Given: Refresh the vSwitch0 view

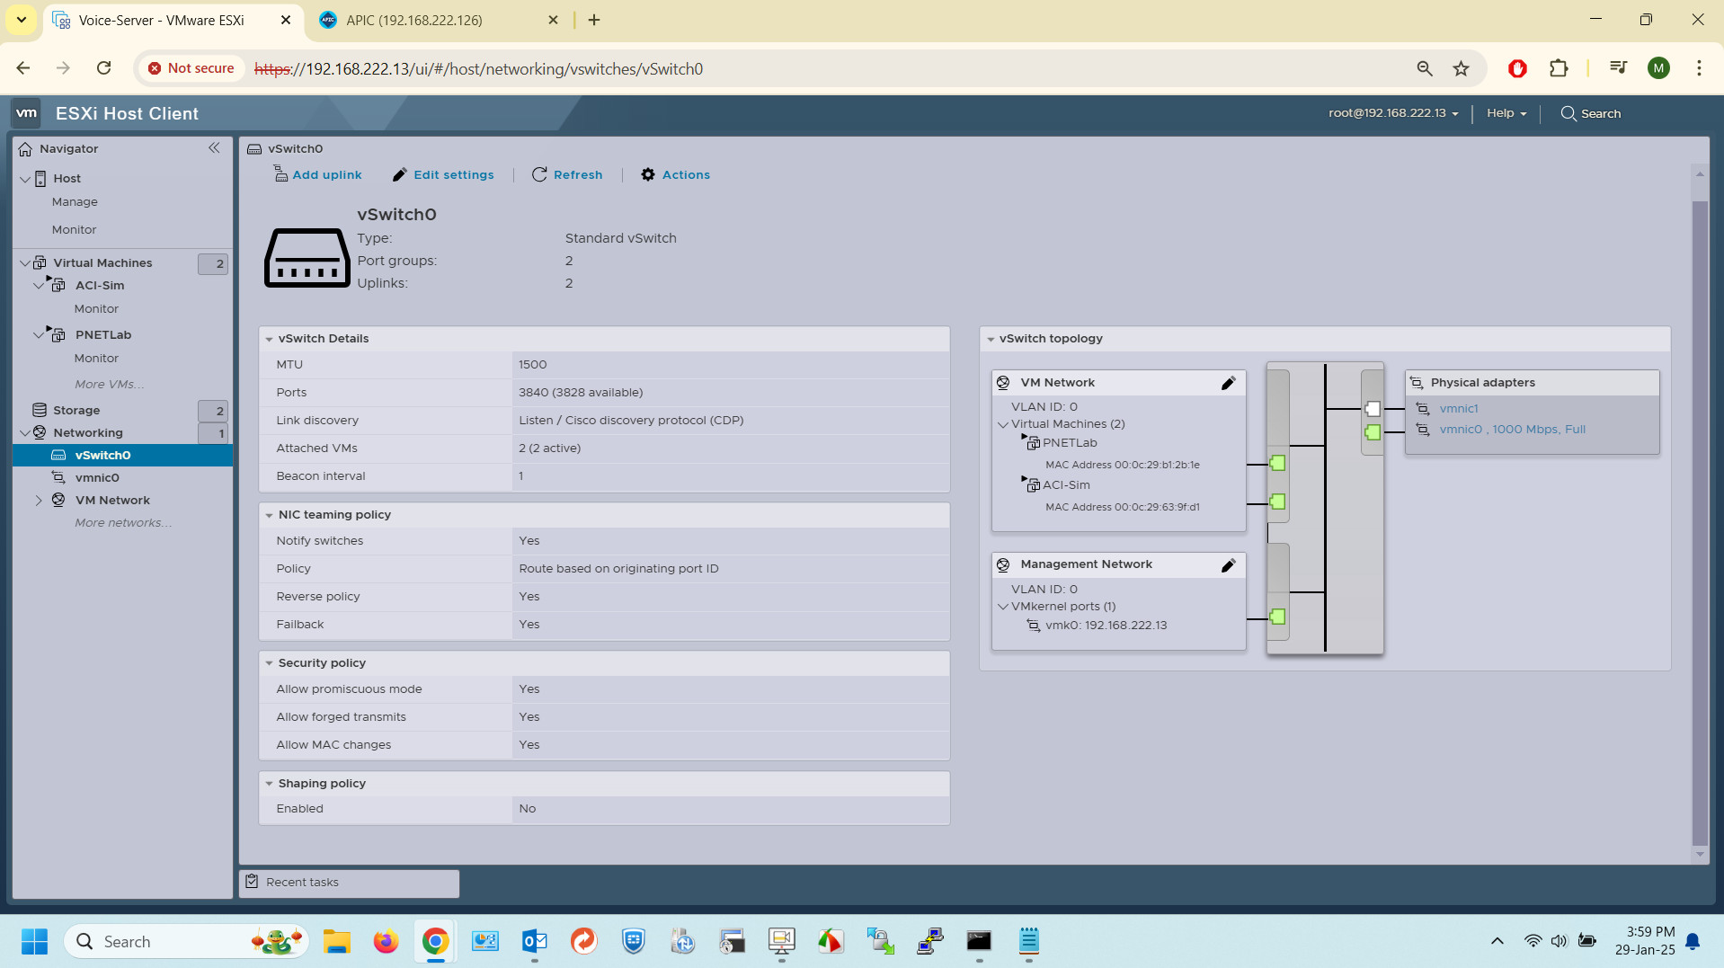Looking at the screenshot, I should tap(567, 174).
